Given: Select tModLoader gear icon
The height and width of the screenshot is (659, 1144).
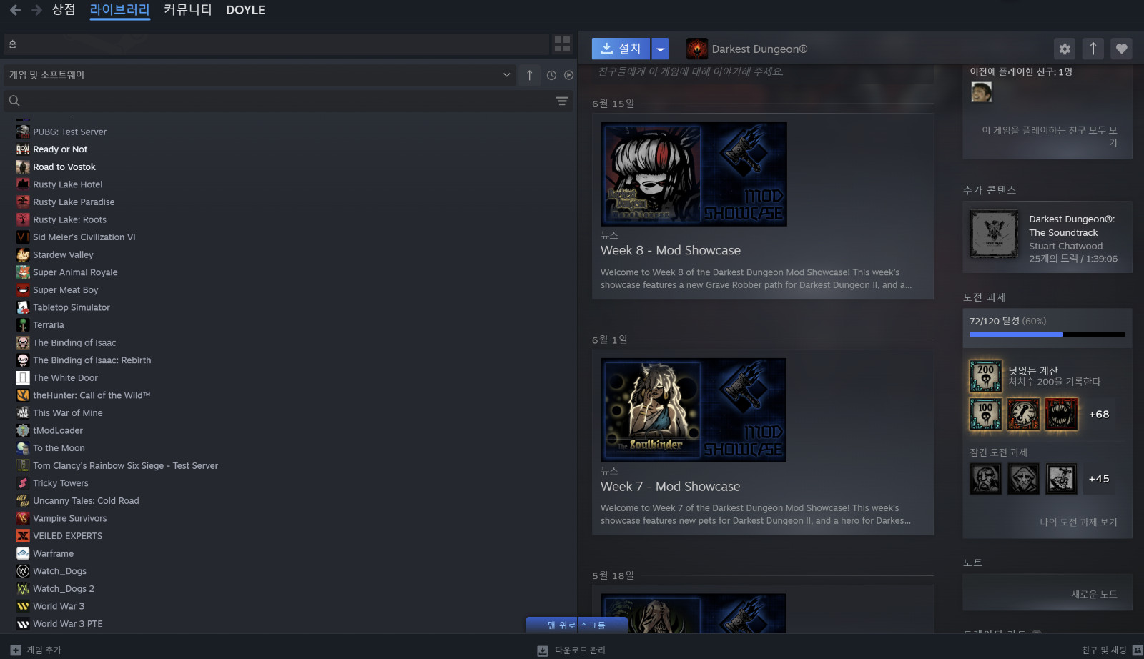Looking at the screenshot, I should [x=23, y=430].
